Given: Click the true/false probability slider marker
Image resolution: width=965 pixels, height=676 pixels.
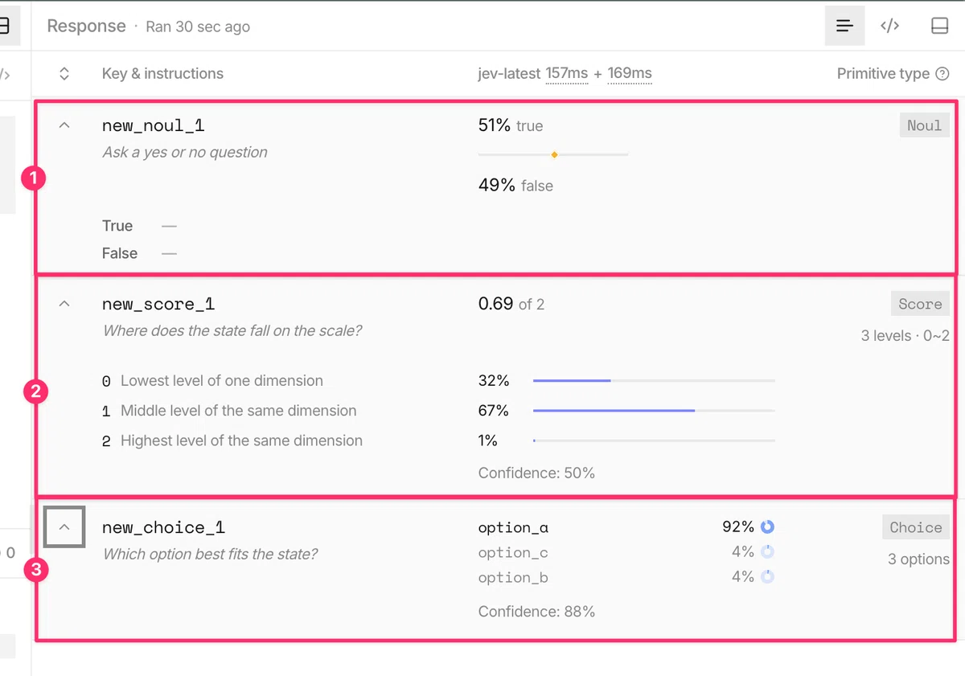Looking at the screenshot, I should [554, 154].
